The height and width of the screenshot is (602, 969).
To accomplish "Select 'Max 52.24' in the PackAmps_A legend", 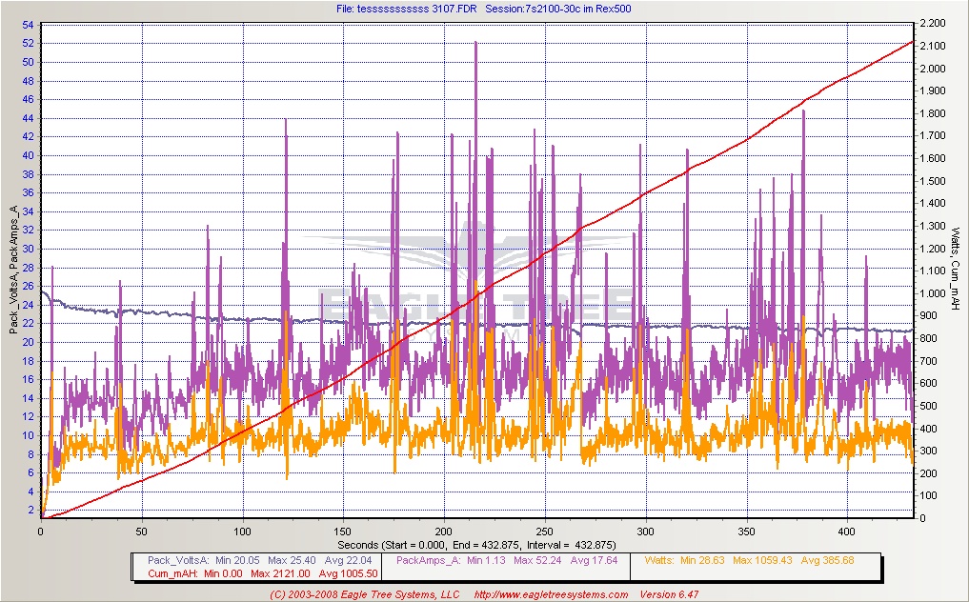I will (537, 561).
